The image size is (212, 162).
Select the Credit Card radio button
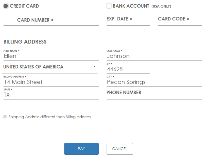pos(6,6)
